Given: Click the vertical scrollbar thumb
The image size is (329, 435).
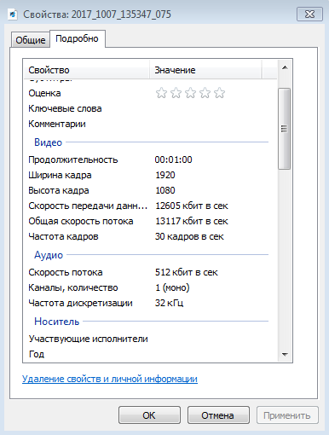Looking at the screenshot, I should coord(285,129).
